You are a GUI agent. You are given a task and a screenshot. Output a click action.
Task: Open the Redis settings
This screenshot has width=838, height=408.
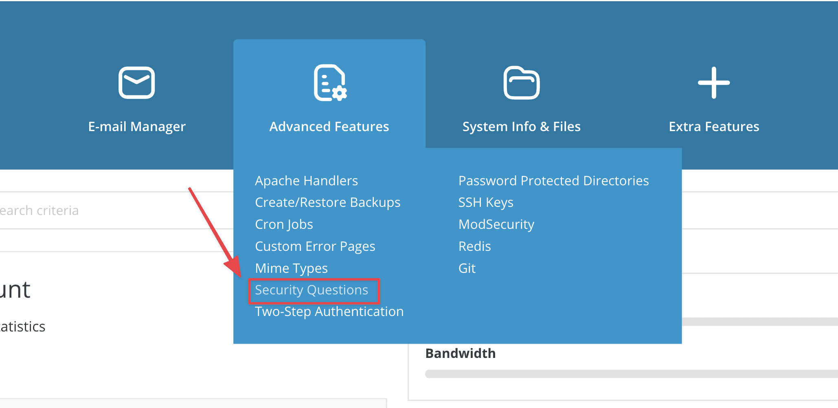(x=474, y=246)
